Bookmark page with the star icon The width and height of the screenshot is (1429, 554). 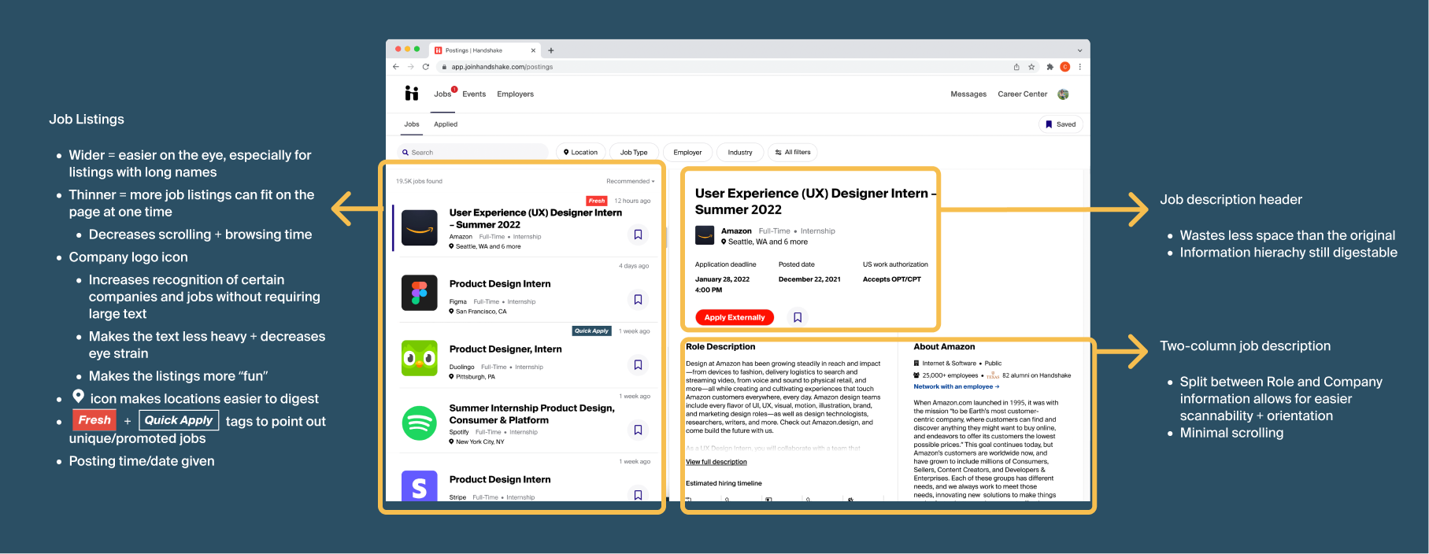coord(1031,67)
